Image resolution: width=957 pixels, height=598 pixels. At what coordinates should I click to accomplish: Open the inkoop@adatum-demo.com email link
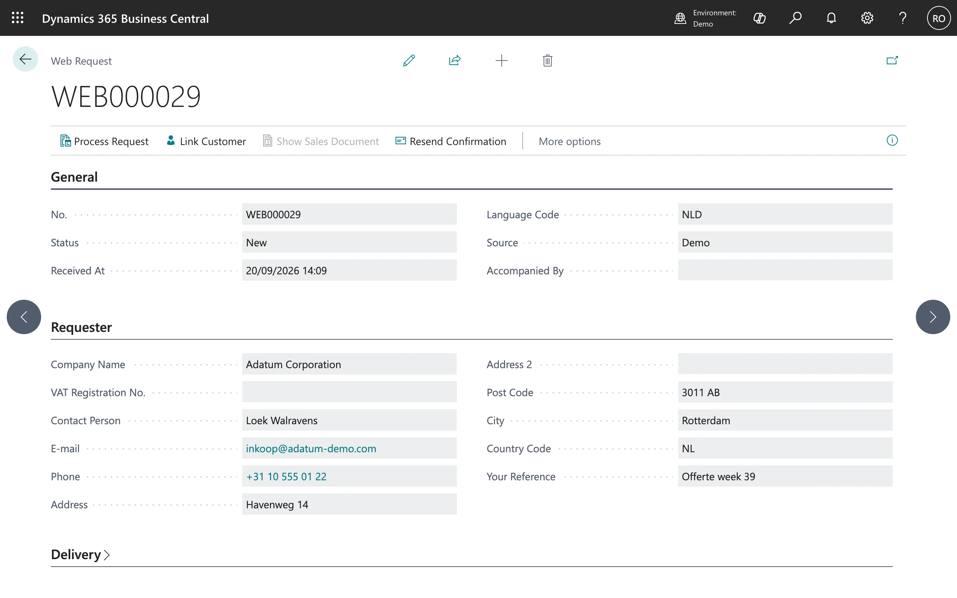click(x=311, y=449)
